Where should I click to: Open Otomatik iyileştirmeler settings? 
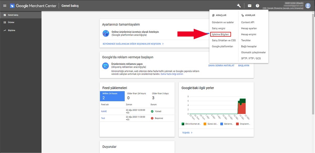(253, 52)
